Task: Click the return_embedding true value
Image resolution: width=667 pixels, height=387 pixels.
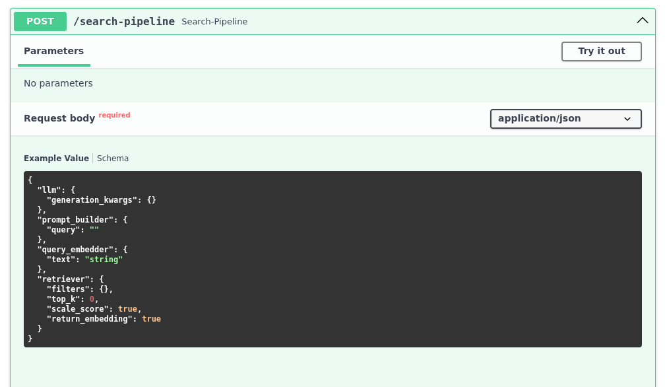Action: pyautogui.click(x=151, y=318)
